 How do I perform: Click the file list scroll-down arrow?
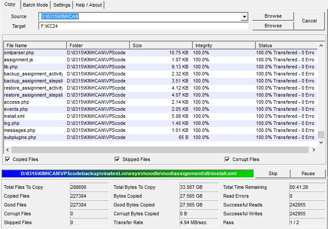321,143
